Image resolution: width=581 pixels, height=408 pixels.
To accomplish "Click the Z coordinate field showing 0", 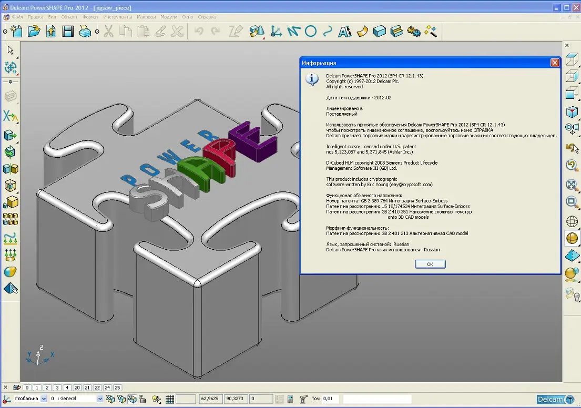I will [x=261, y=399].
